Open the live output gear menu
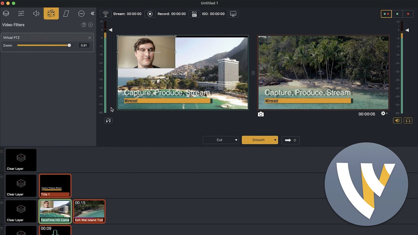 coord(384,114)
